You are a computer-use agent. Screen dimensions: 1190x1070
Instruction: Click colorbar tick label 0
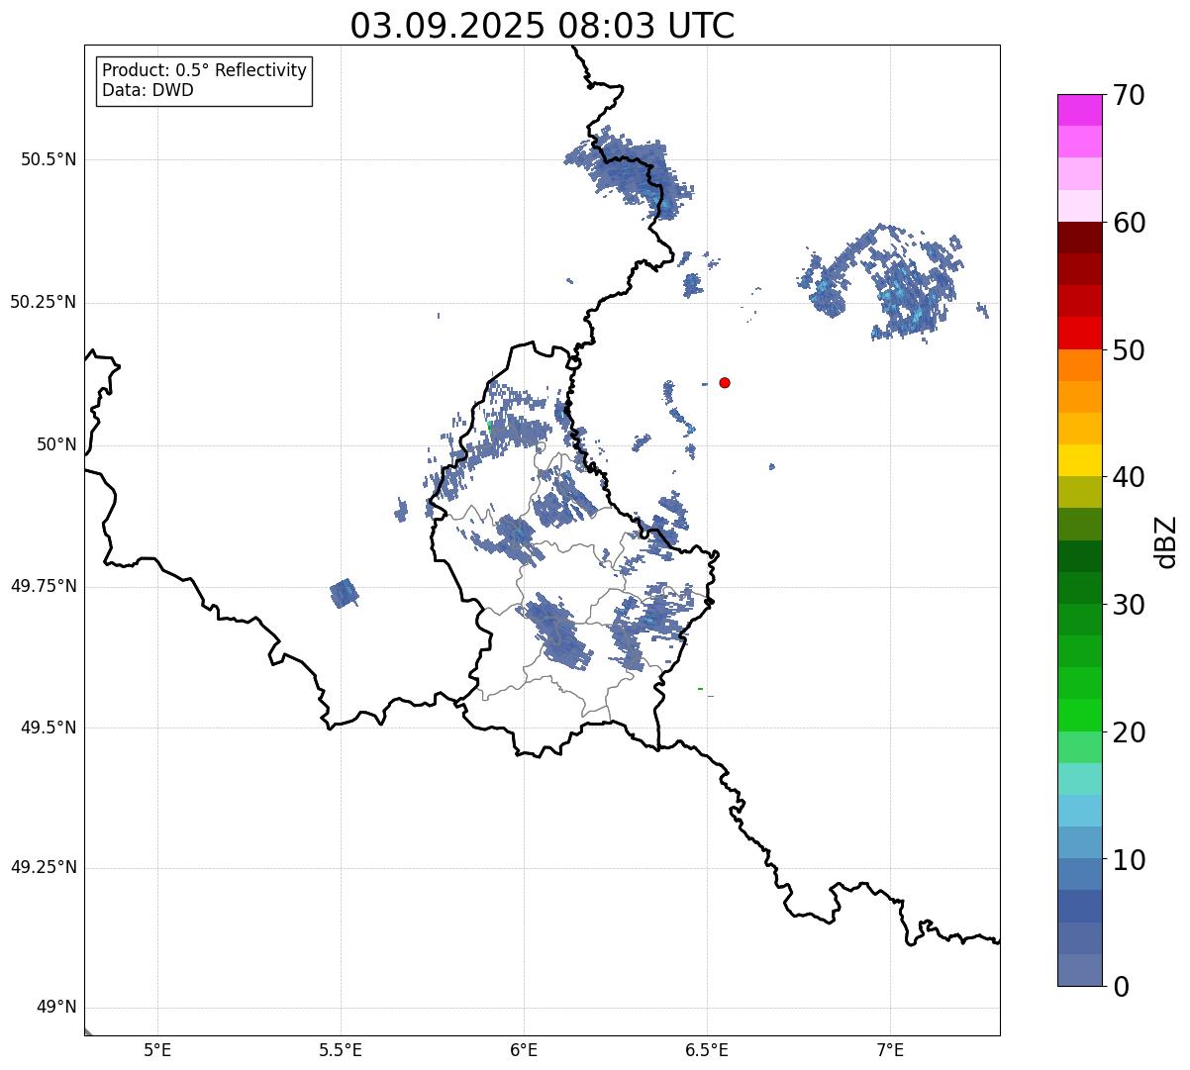1120,987
